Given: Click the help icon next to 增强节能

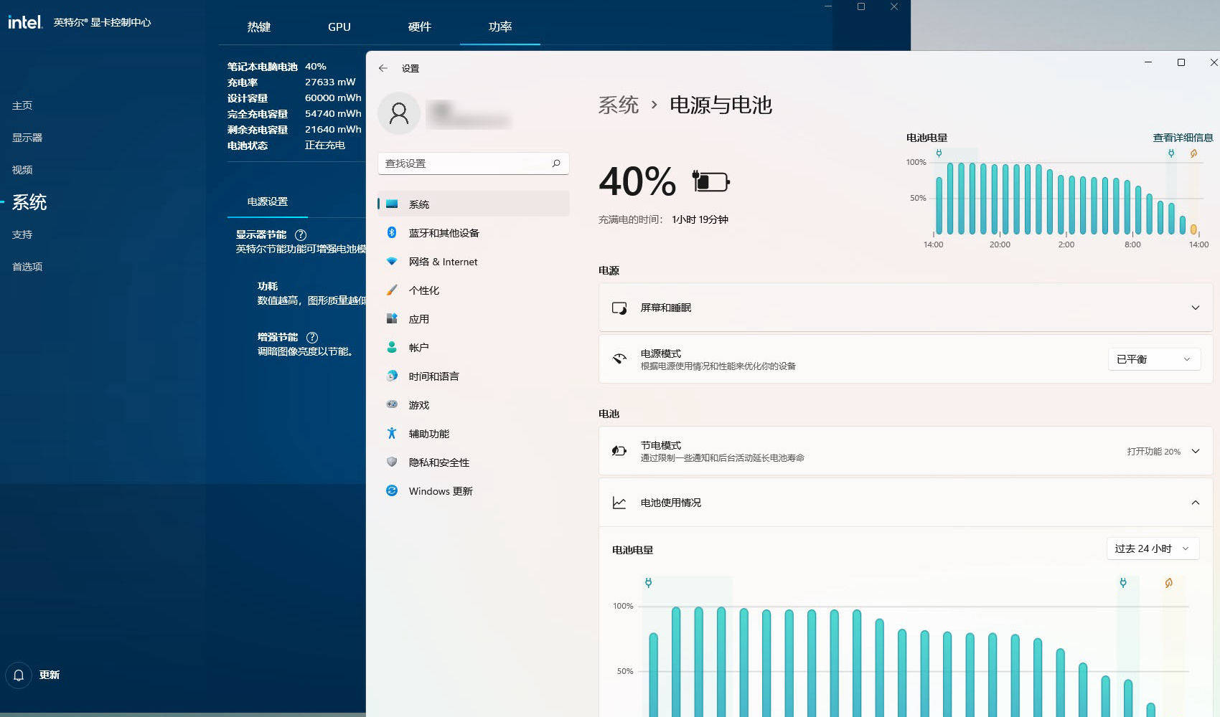Looking at the screenshot, I should 312,337.
